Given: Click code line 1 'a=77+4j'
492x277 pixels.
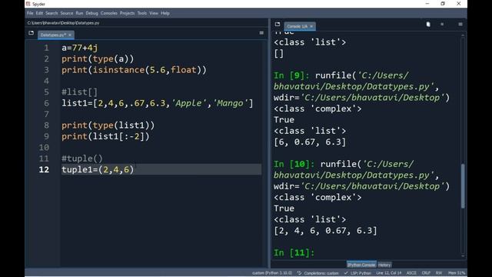Looking at the screenshot, I should coord(80,48).
